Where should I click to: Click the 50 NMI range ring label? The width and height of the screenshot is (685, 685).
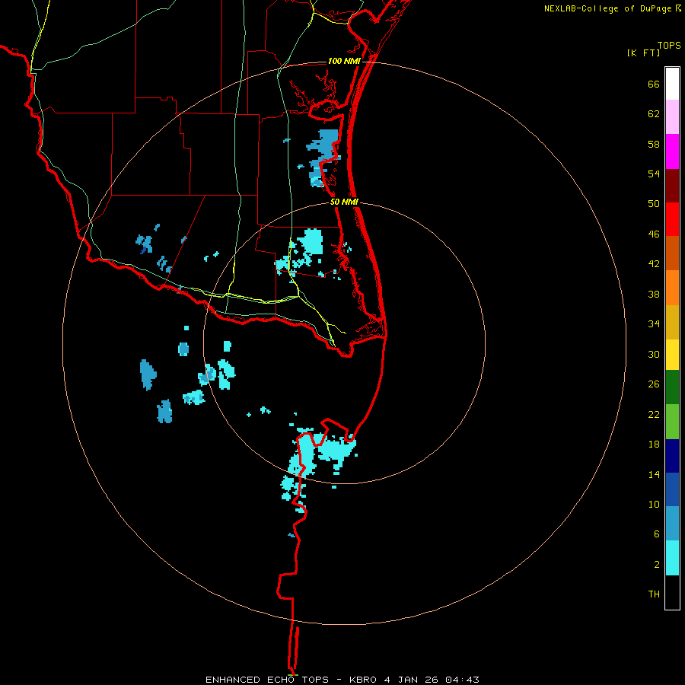[x=344, y=202]
